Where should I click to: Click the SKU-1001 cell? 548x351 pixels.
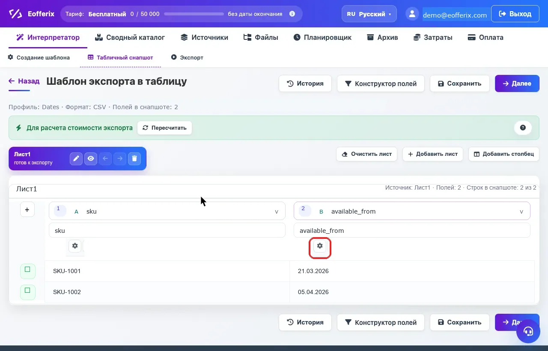click(x=167, y=271)
